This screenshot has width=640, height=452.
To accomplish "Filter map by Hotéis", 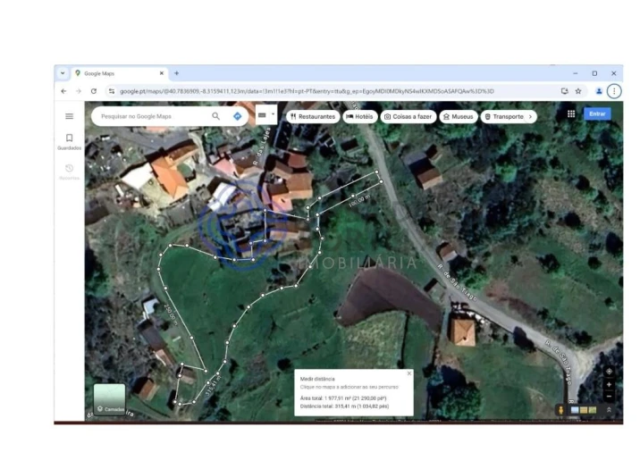I will 359,116.
